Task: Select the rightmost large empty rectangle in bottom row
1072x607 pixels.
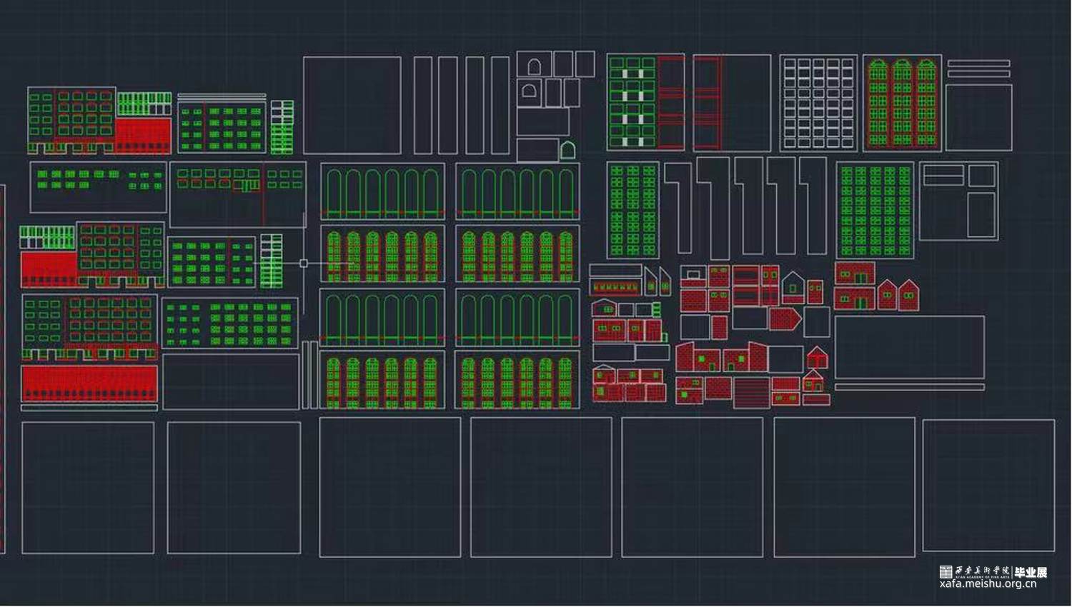Action: coord(988,486)
